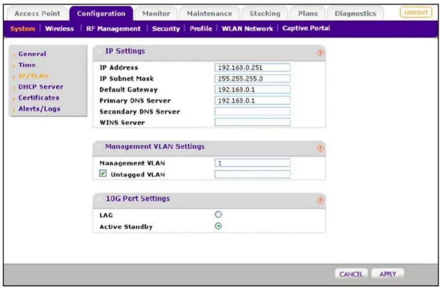Go to Time in the sidebar

(27, 65)
